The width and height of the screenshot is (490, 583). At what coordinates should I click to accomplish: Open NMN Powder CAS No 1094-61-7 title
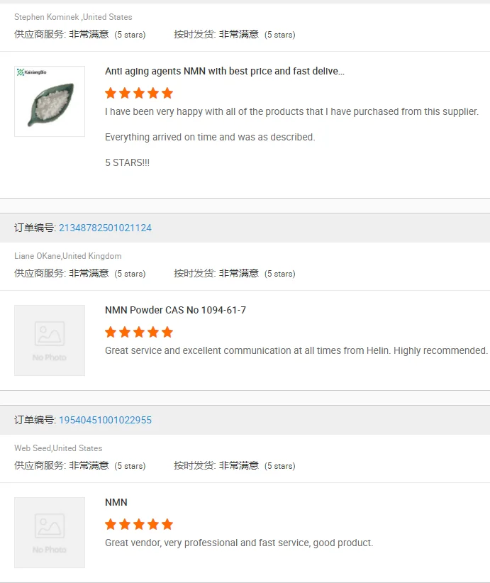pos(175,310)
